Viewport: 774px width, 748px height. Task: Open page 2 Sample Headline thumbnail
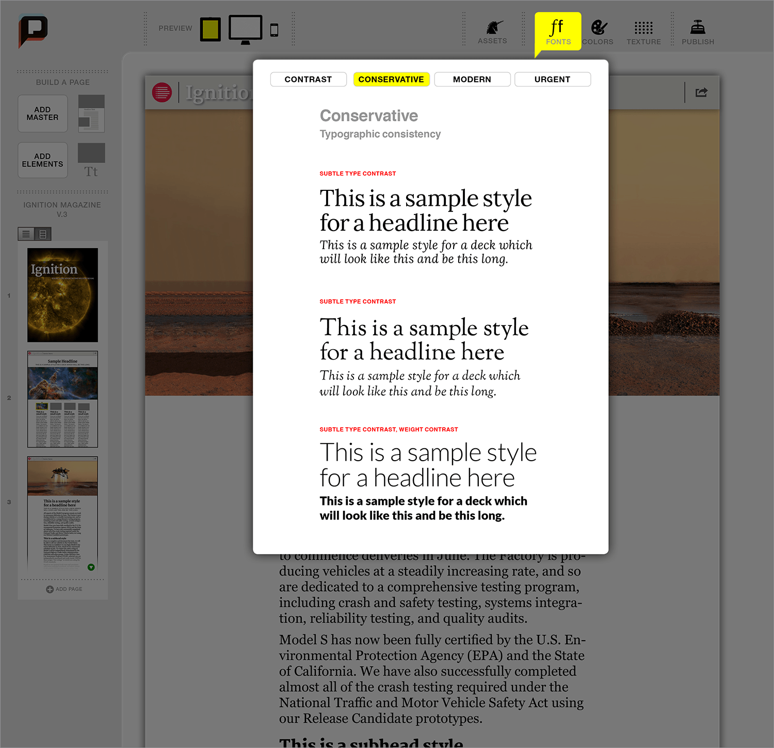tap(62, 399)
